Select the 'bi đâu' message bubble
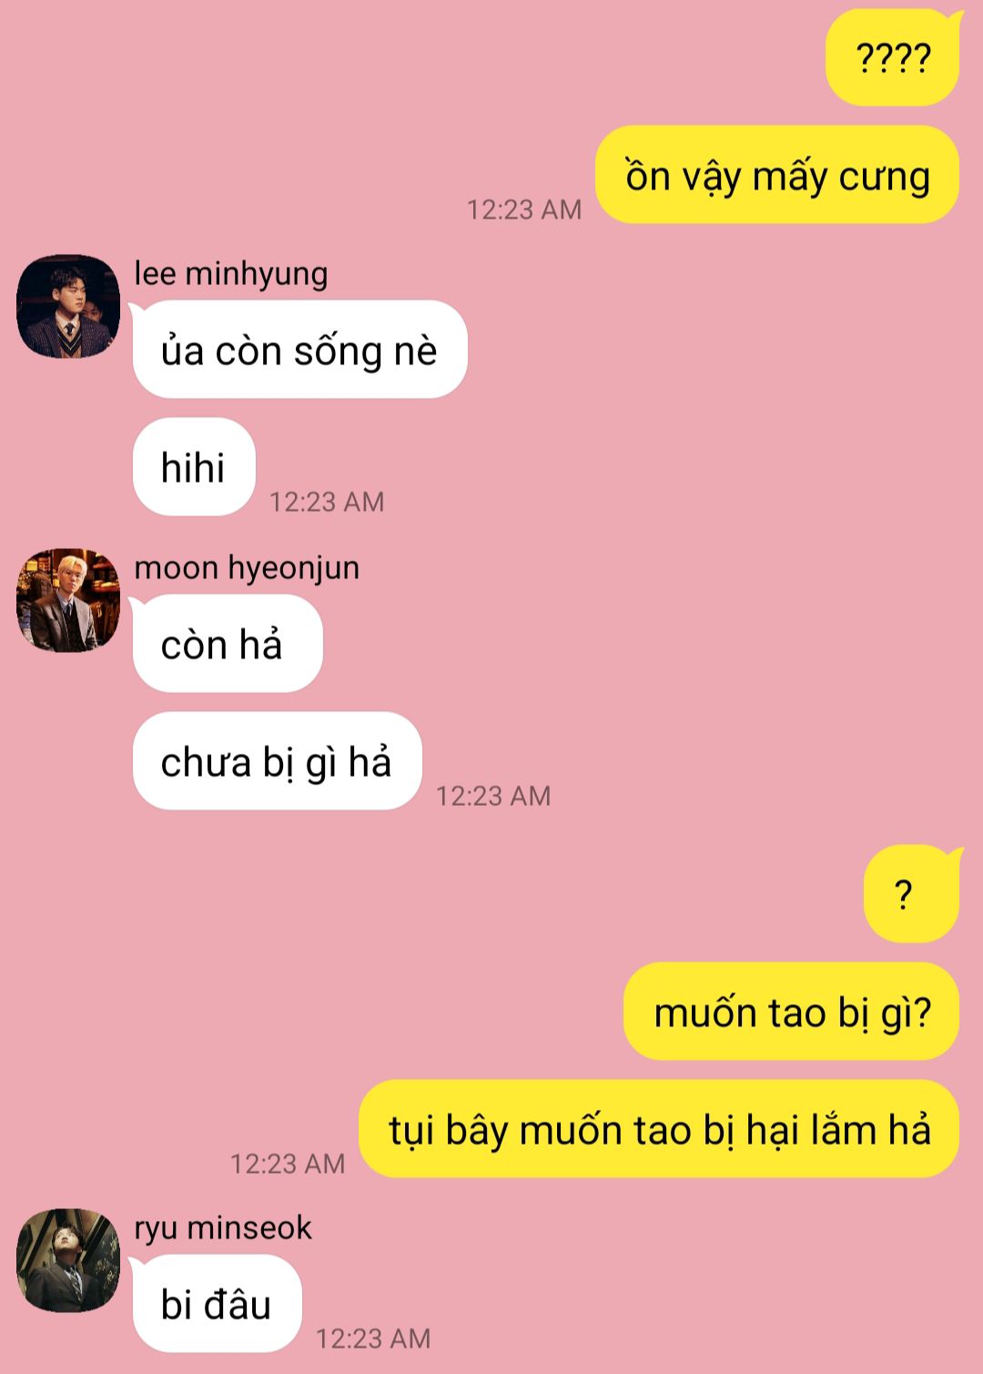The height and width of the screenshot is (1374, 983). [217, 1304]
